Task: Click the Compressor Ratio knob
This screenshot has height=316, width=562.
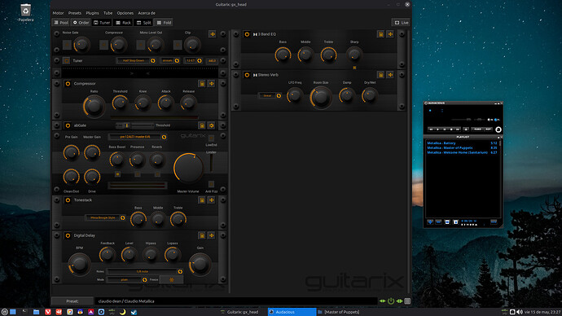Action: (94, 107)
